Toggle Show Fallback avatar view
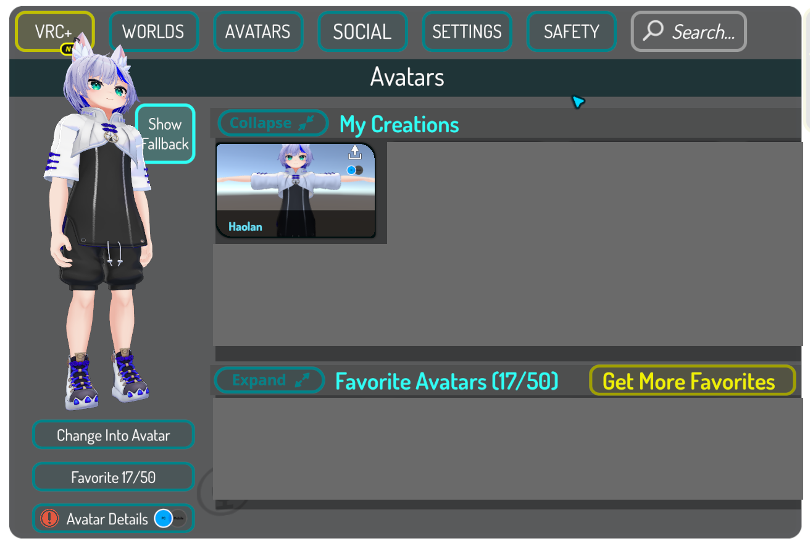 coord(165,133)
